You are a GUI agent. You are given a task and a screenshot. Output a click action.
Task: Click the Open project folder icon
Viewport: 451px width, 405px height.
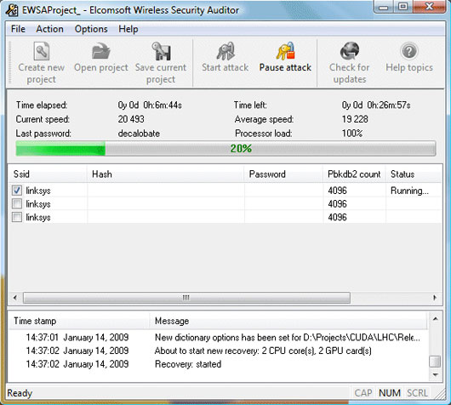[100, 52]
